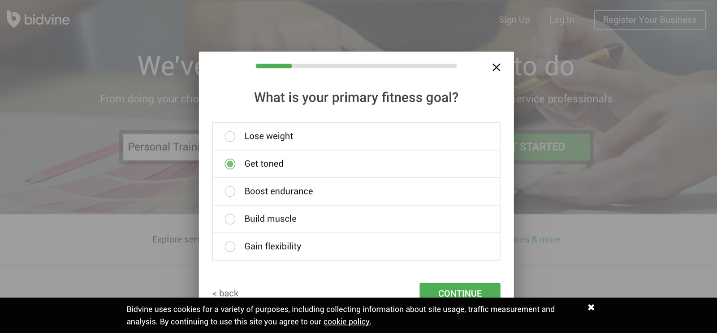
Task: Click Log In in the header
Action: click(x=562, y=20)
